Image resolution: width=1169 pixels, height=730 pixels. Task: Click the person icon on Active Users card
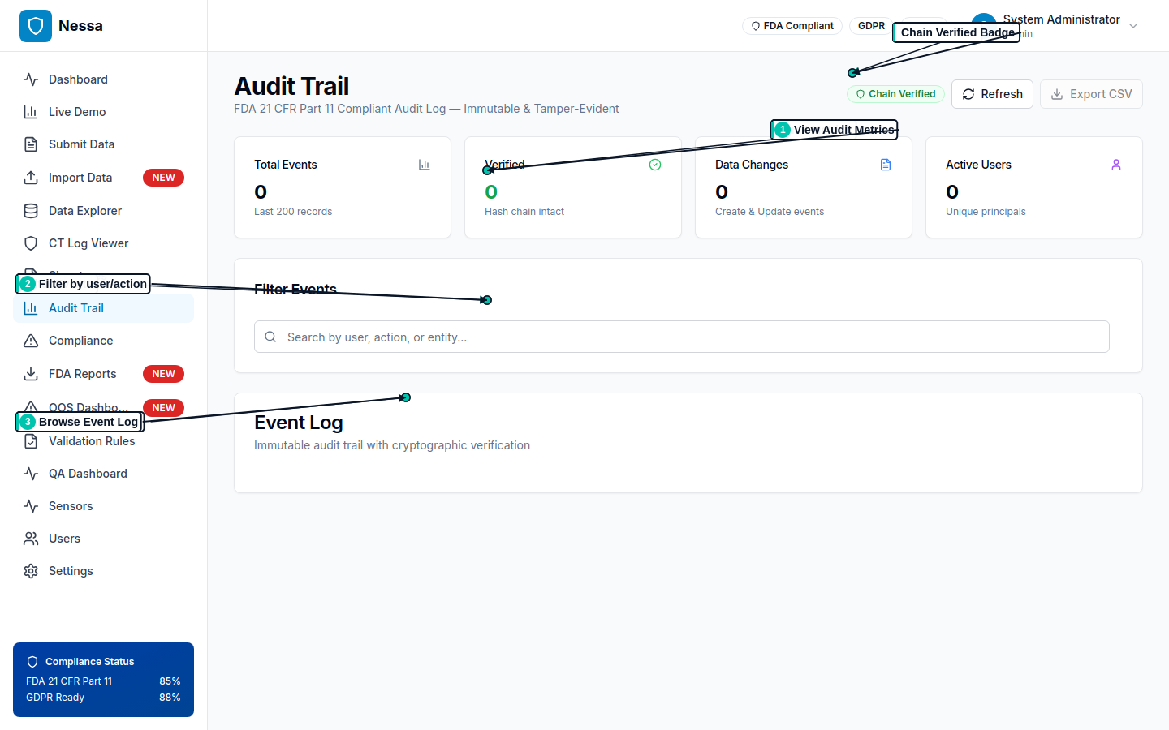(x=1115, y=164)
